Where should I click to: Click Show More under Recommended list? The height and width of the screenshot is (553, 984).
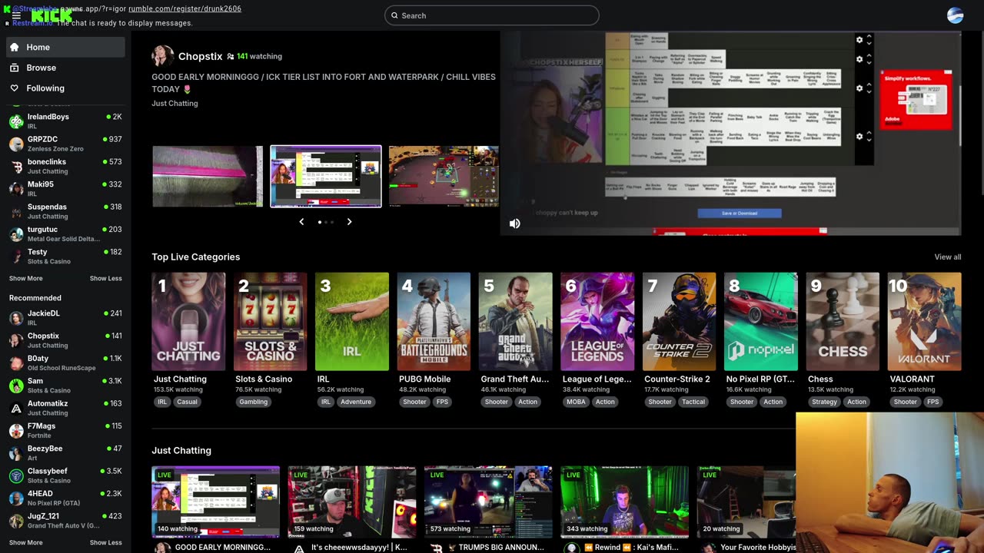coord(26,542)
